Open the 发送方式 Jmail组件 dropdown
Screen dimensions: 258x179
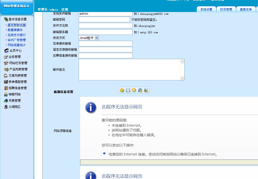[x=89, y=38]
